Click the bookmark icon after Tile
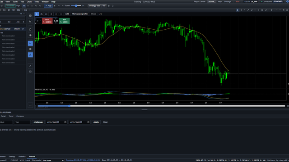The width and height of the screenshot is (289, 162). (x=112, y=6)
